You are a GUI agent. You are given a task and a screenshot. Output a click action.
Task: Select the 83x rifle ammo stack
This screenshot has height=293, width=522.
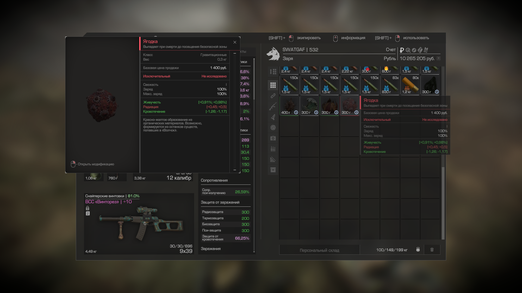[390, 85]
